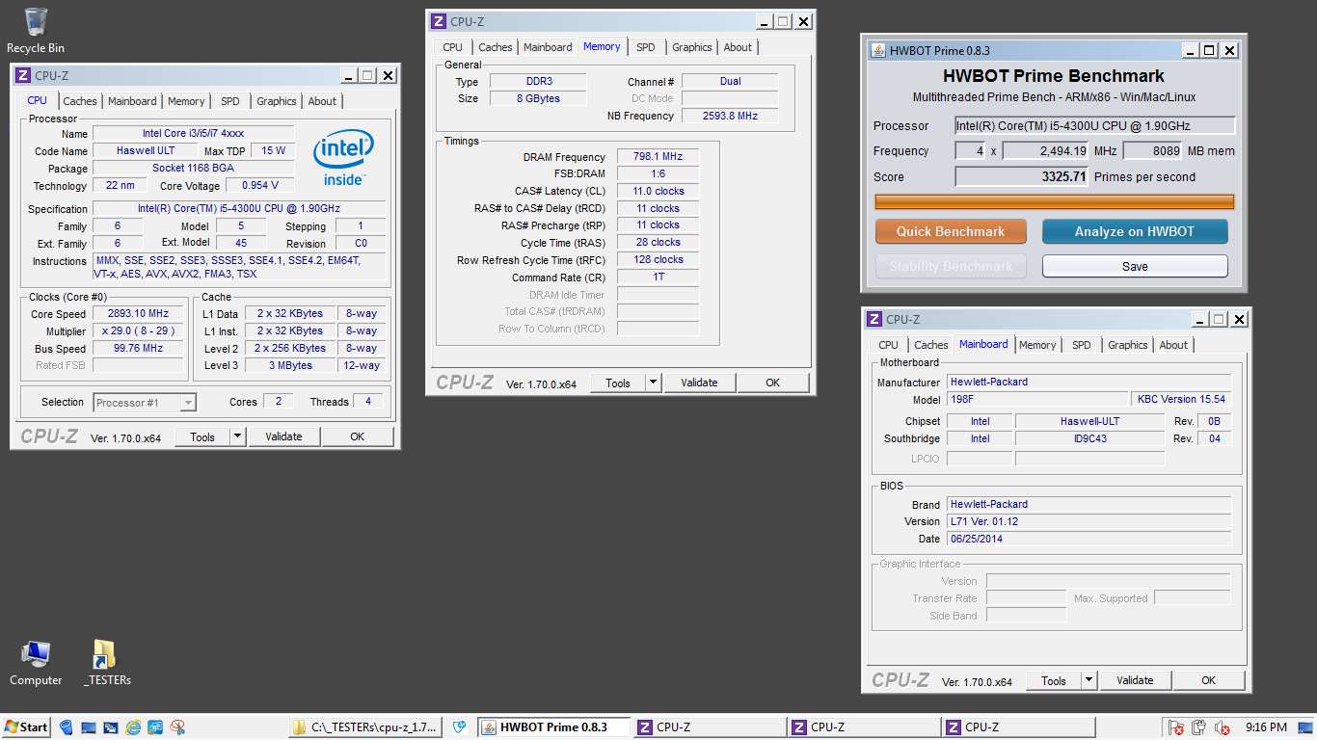Switch to Graphics tab in CPU window
The height and width of the screenshot is (740, 1317).
[277, 101]
